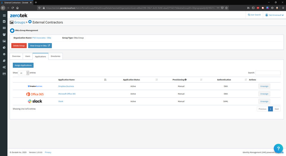Unassign Dropbox Business application
This screenshot has height=156, width=286.
(264, 86)
